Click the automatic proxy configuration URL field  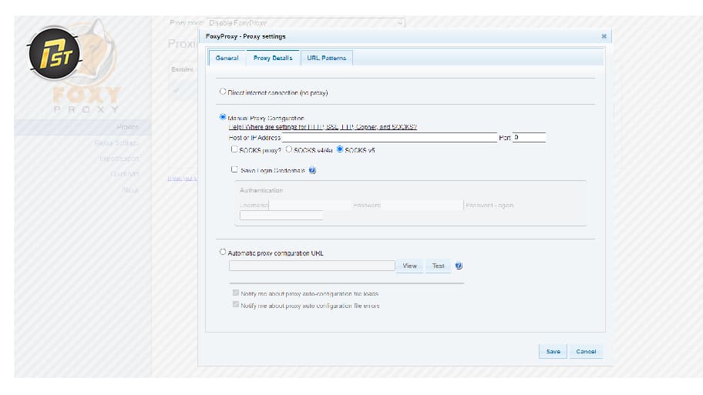pos(312,266)
